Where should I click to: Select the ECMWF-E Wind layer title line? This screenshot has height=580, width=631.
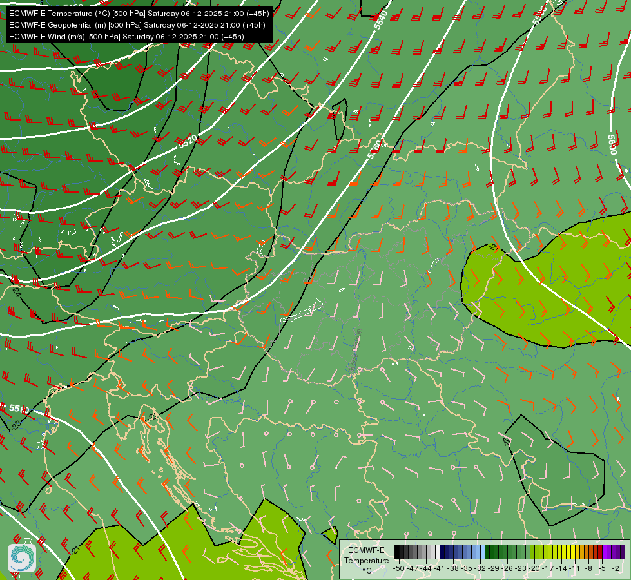126,37
